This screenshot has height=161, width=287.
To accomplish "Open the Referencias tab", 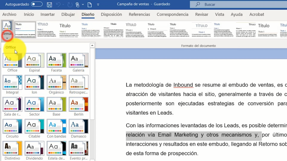I will 139,15.
